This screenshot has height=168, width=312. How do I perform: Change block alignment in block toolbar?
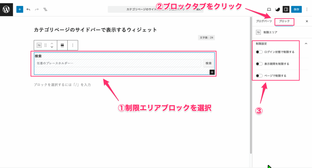[62, 45]
